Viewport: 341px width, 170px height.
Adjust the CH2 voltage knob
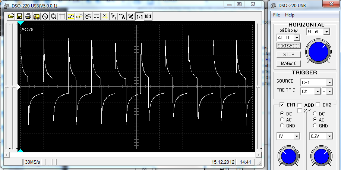321,156
